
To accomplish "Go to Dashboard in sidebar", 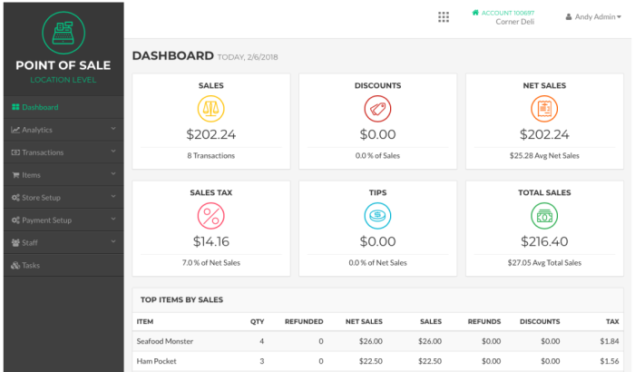I will pyautogui.click(x=63, y=107).
